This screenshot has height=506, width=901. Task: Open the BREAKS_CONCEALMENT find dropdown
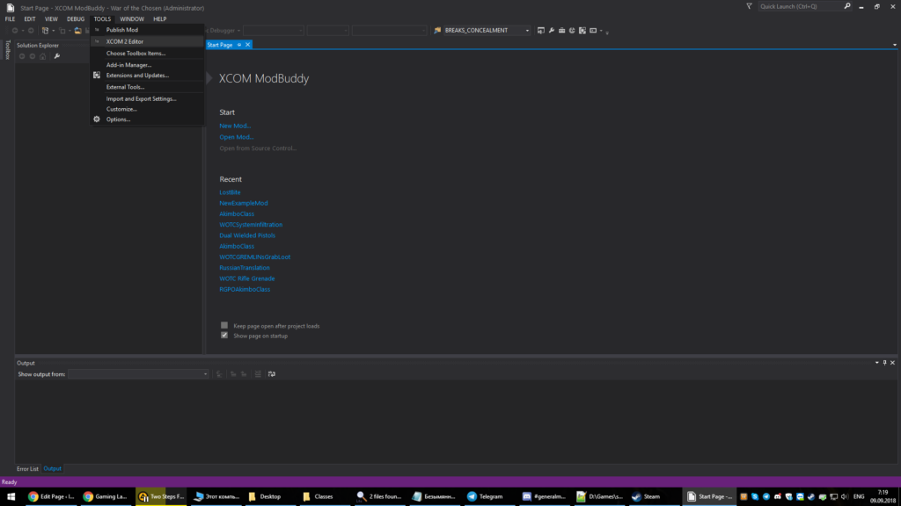[x=527, y=31]
